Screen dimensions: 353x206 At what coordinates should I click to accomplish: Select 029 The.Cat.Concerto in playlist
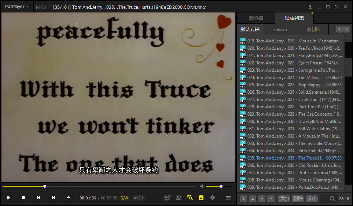pyautogui.click(x=291, y=114)
